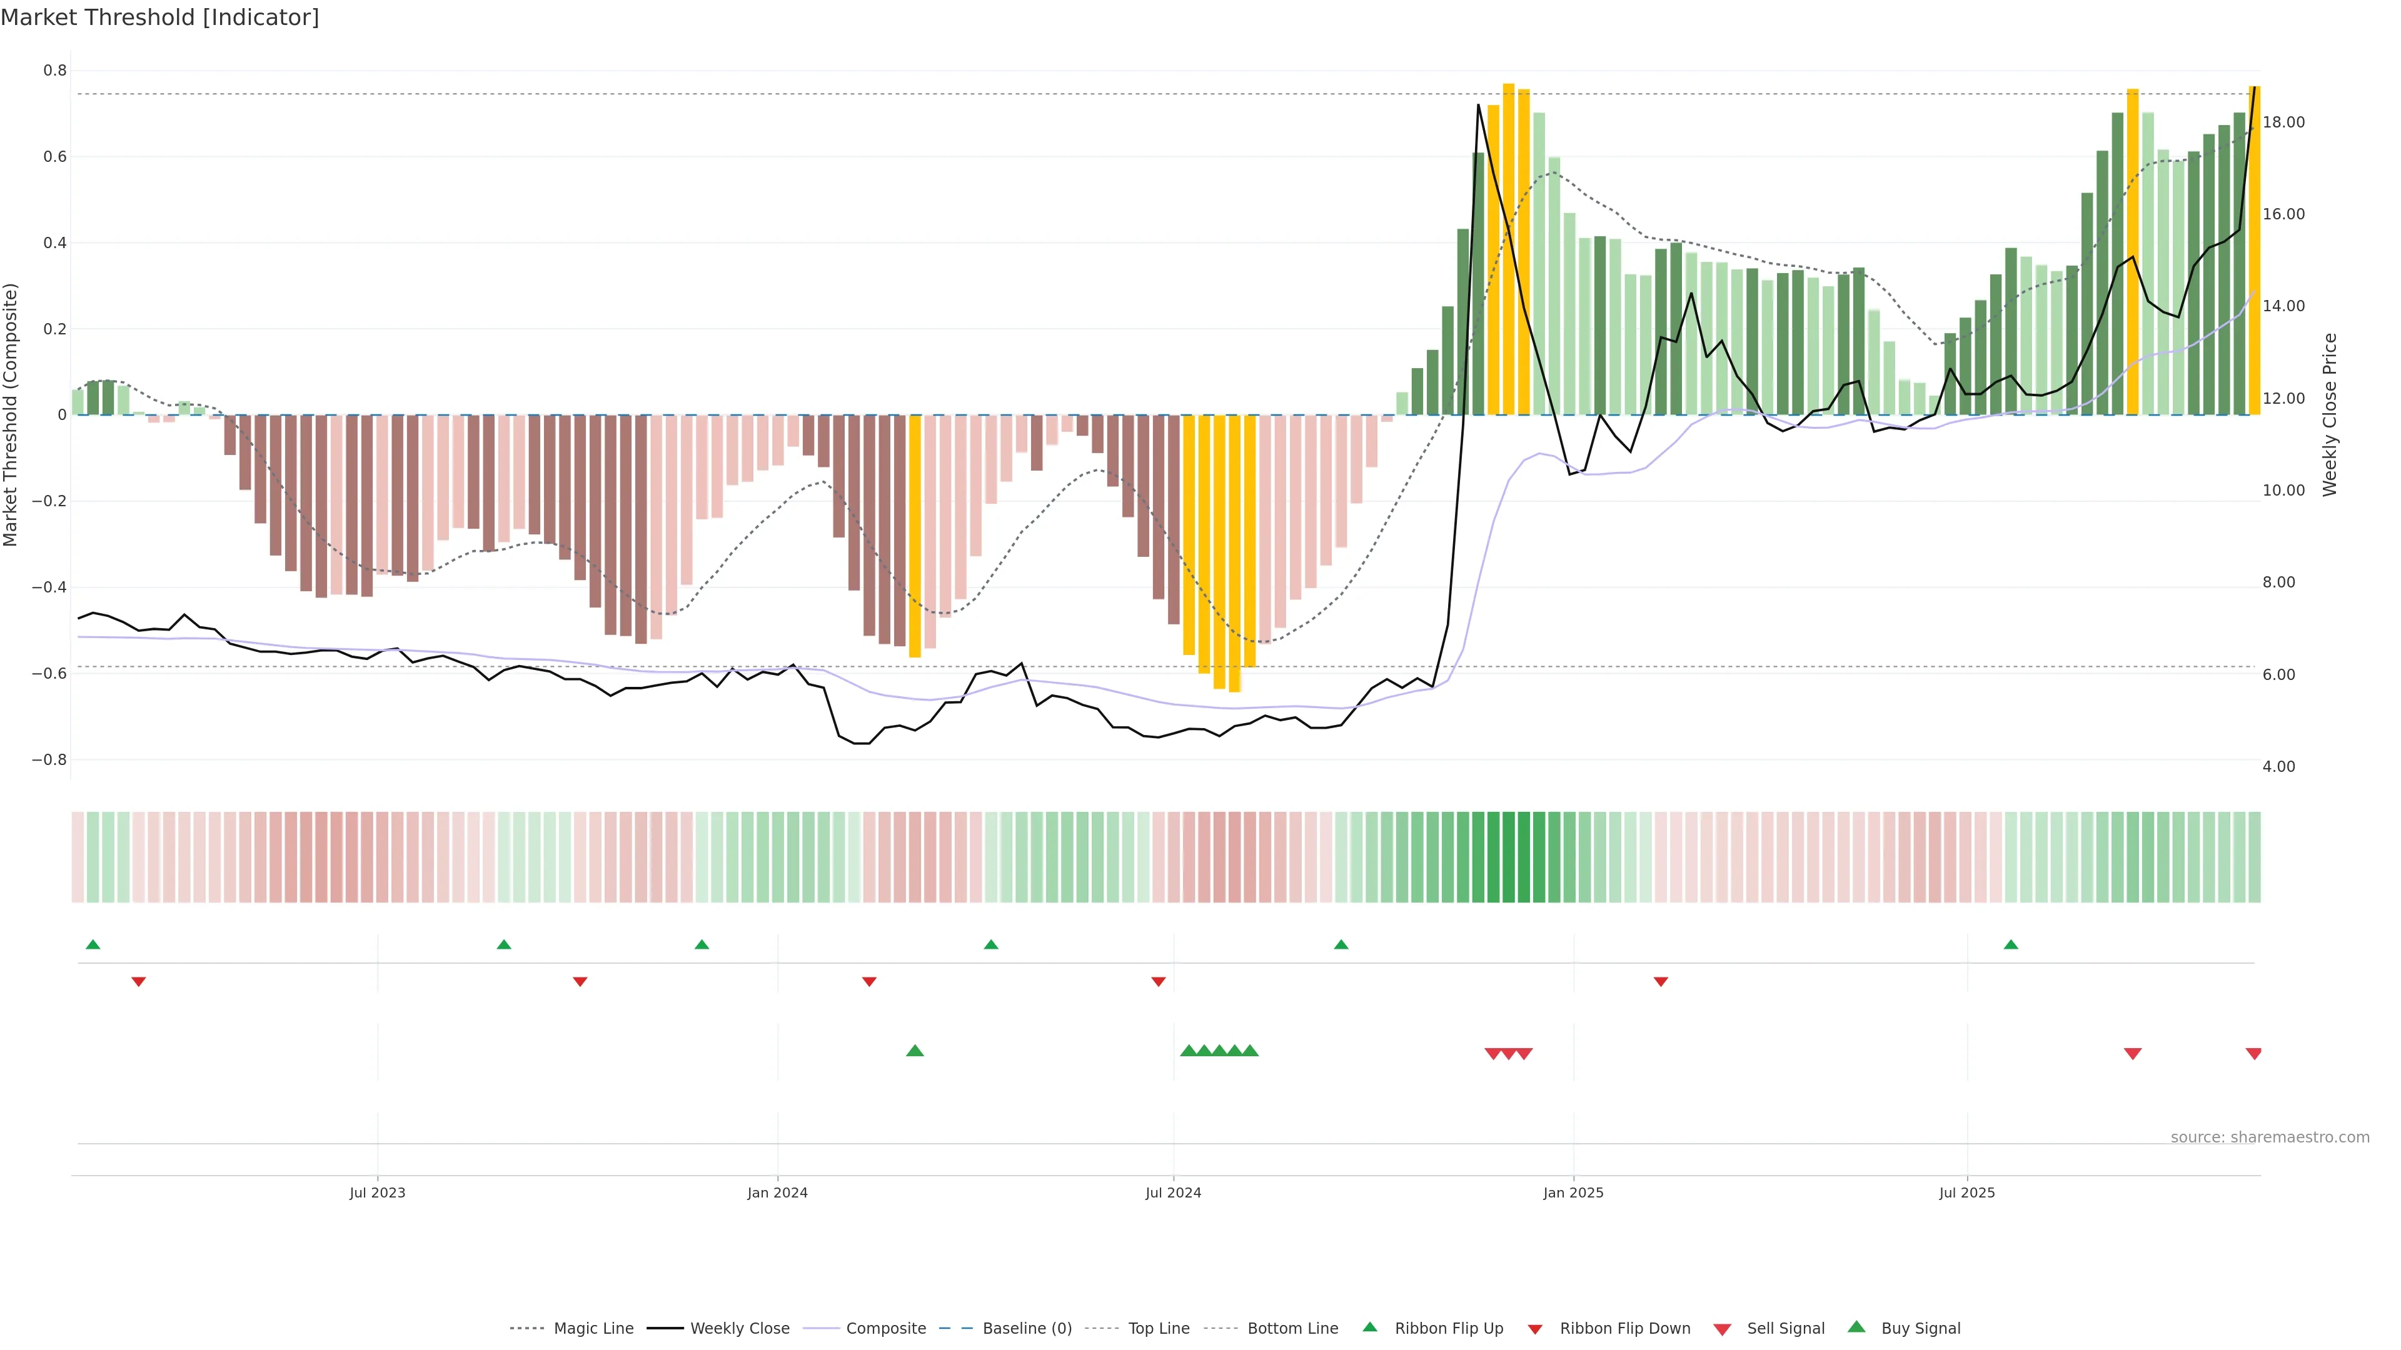Click the darkest green ribbon heatmap cell
This screenshot has height=1350, width=2401.
(1509, 857)
